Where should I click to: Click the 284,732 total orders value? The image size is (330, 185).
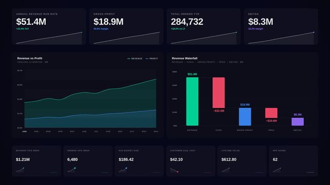187,22
